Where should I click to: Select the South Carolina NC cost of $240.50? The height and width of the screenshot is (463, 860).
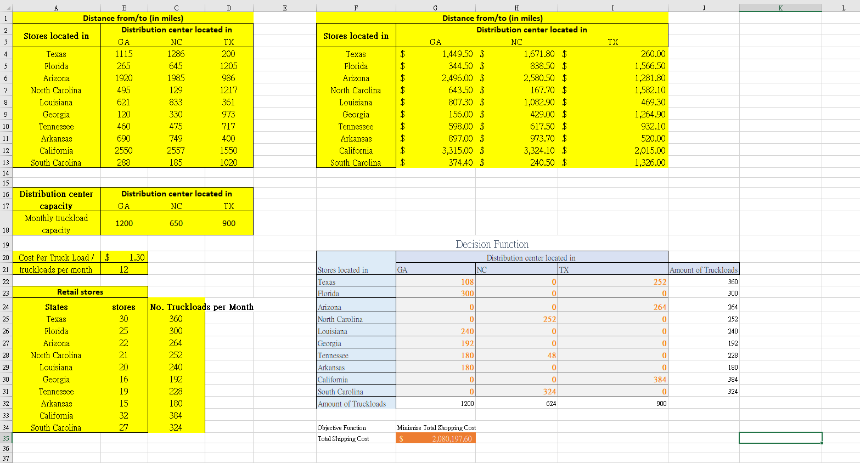516,163
